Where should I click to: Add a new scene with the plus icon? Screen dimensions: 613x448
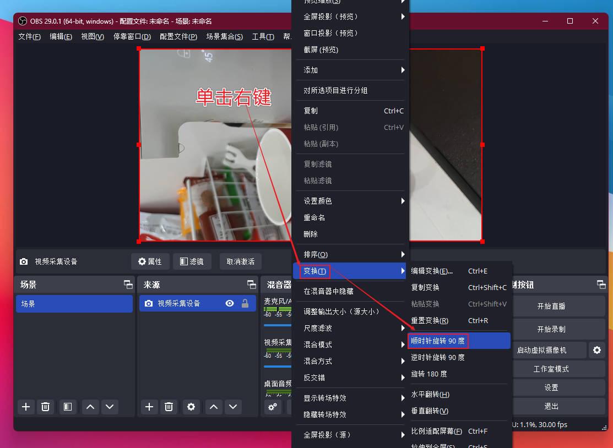[26, 407]
